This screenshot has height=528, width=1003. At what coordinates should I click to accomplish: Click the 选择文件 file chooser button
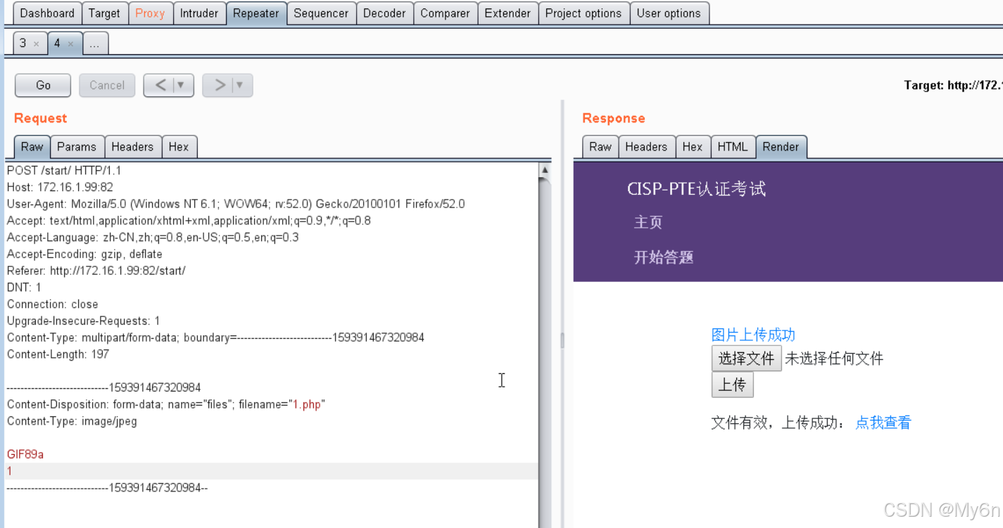[746, 359]
